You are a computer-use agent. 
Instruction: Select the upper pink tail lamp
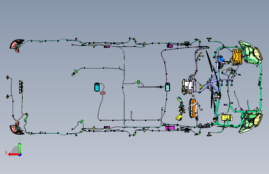pyautogui.click(x=17, y=45)
